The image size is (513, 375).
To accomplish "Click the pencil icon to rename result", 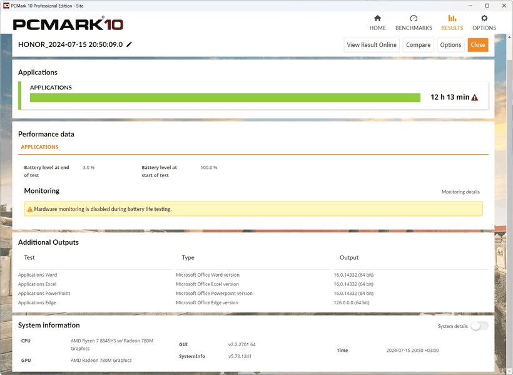I will click(x=130, y=44).
